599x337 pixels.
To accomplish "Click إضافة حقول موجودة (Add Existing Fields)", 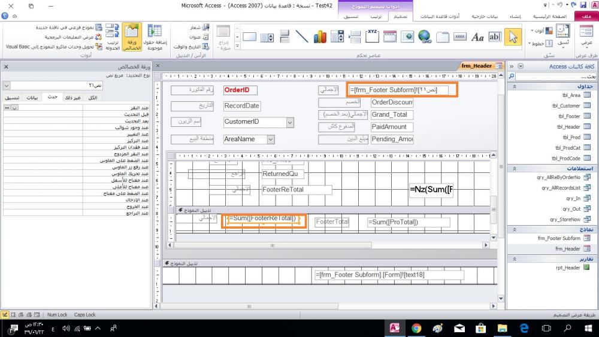I will [155, 37].
